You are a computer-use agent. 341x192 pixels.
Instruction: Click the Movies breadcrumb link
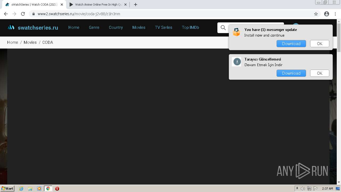pos(30,42)
